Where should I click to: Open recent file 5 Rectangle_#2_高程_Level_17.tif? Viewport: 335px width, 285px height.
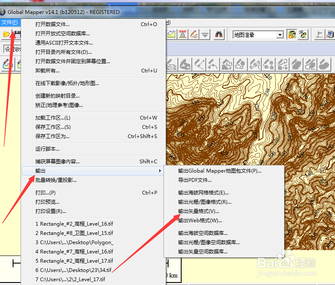tap(94, 261)
